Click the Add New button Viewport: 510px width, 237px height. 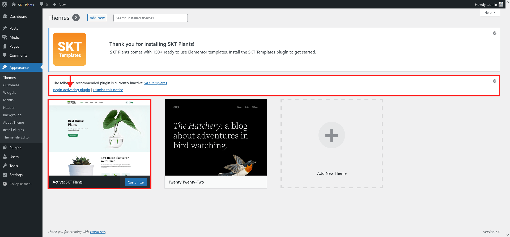pyautogui.click(x=97, y=18)
